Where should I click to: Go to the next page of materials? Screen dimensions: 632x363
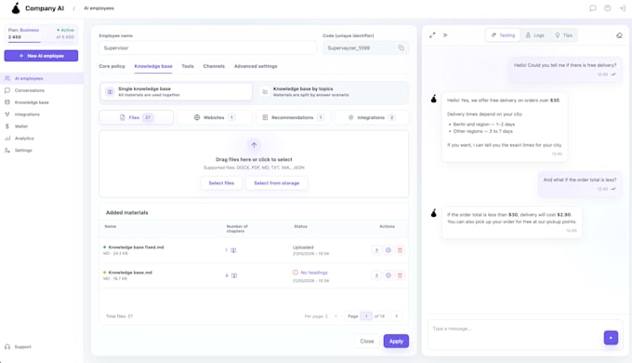[x=397, y=316]
